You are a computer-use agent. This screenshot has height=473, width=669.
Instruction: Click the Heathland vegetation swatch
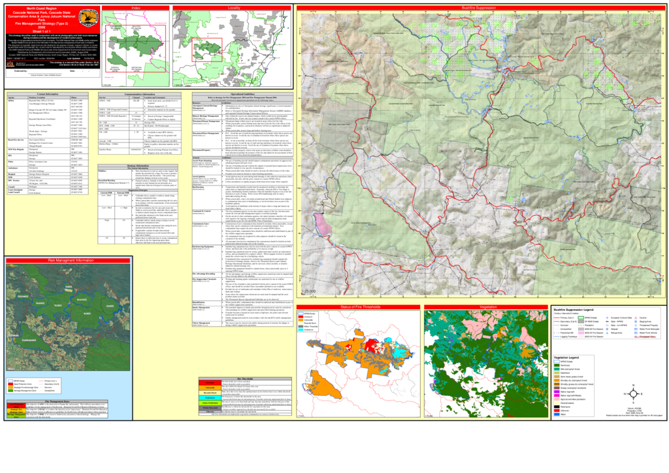(557, 373)
